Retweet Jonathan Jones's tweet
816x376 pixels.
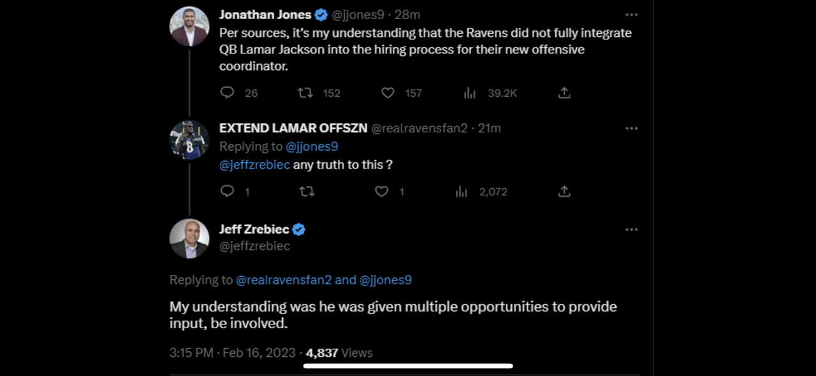coord(305,93)
